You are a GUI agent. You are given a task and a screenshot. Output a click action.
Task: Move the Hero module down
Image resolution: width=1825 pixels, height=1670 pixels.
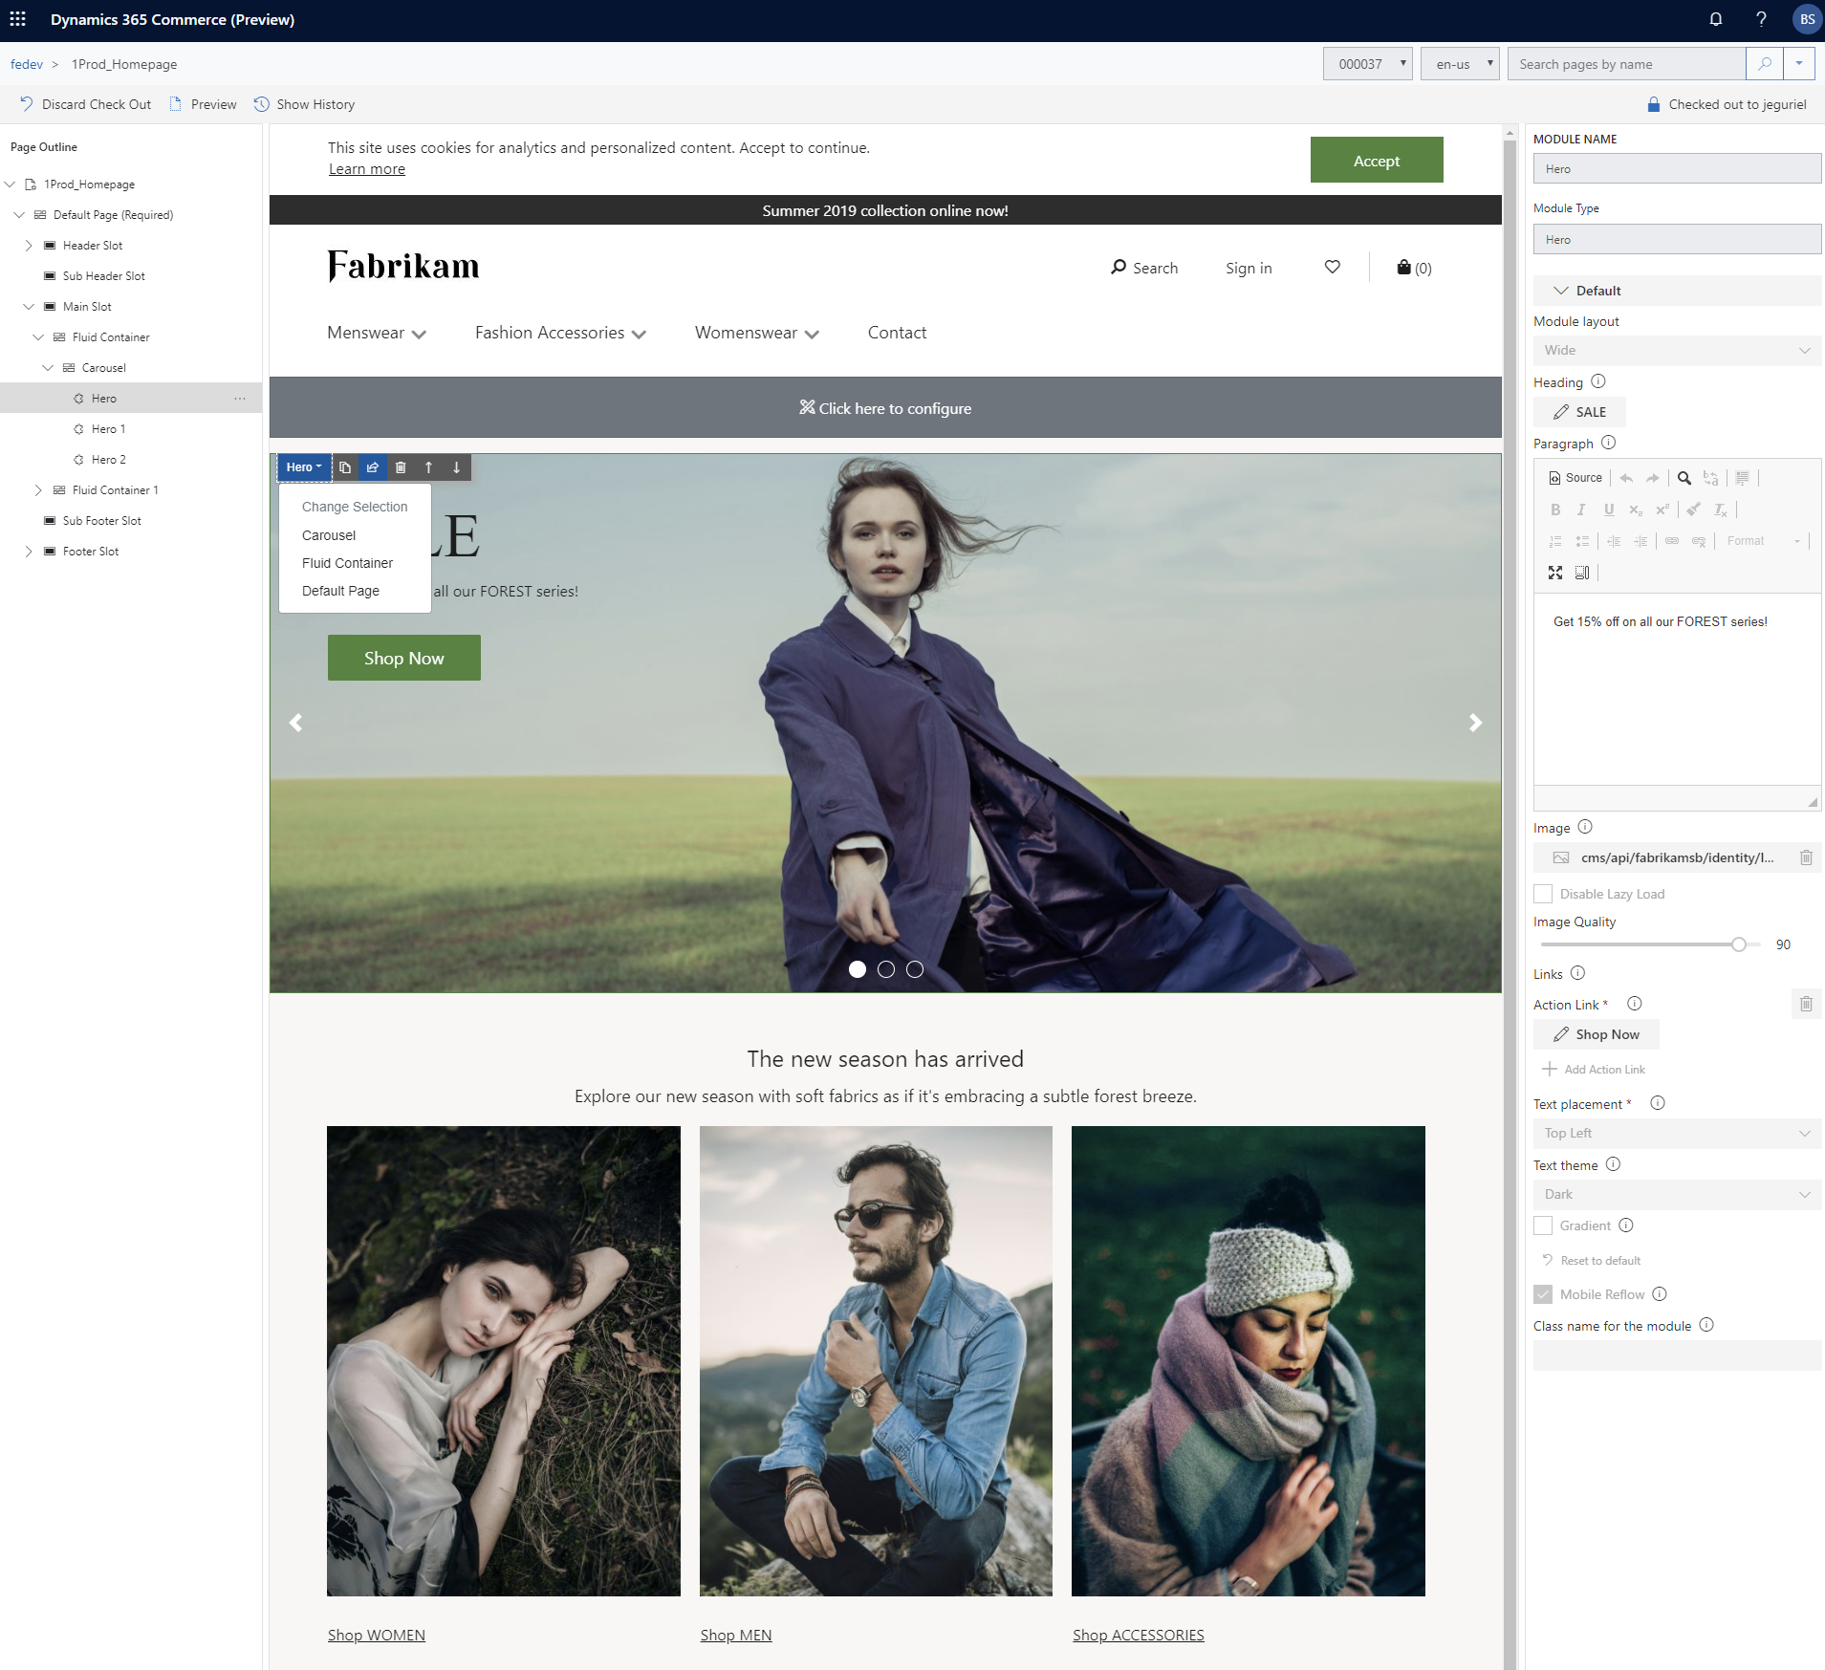click(x=457, y=467)
